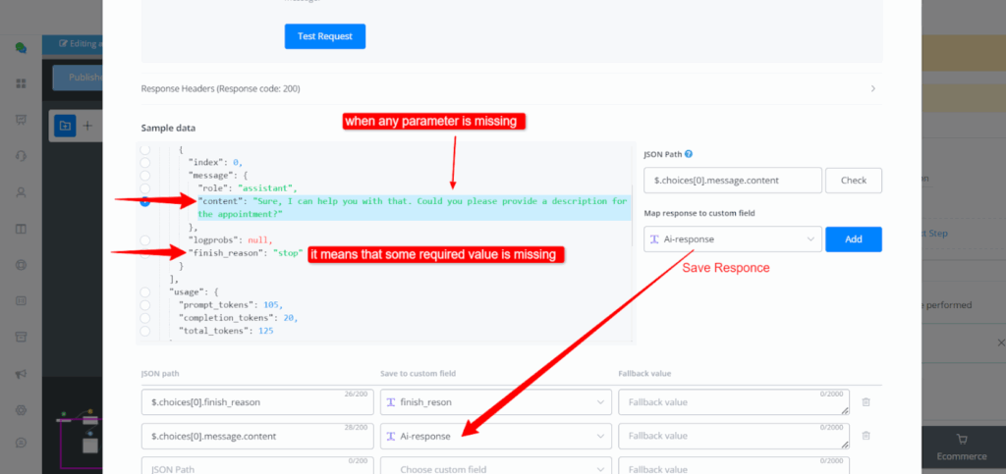
Task: Delete the message.content mapping row
Action: tap(866, 436)
